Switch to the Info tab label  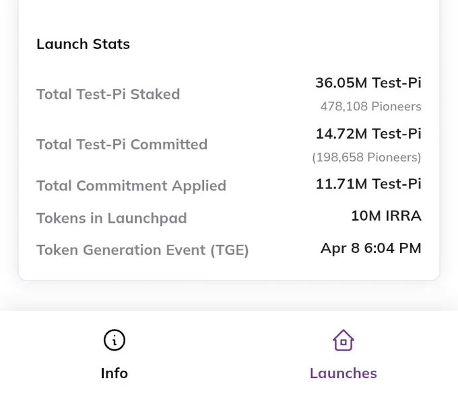tap(115, 373)
